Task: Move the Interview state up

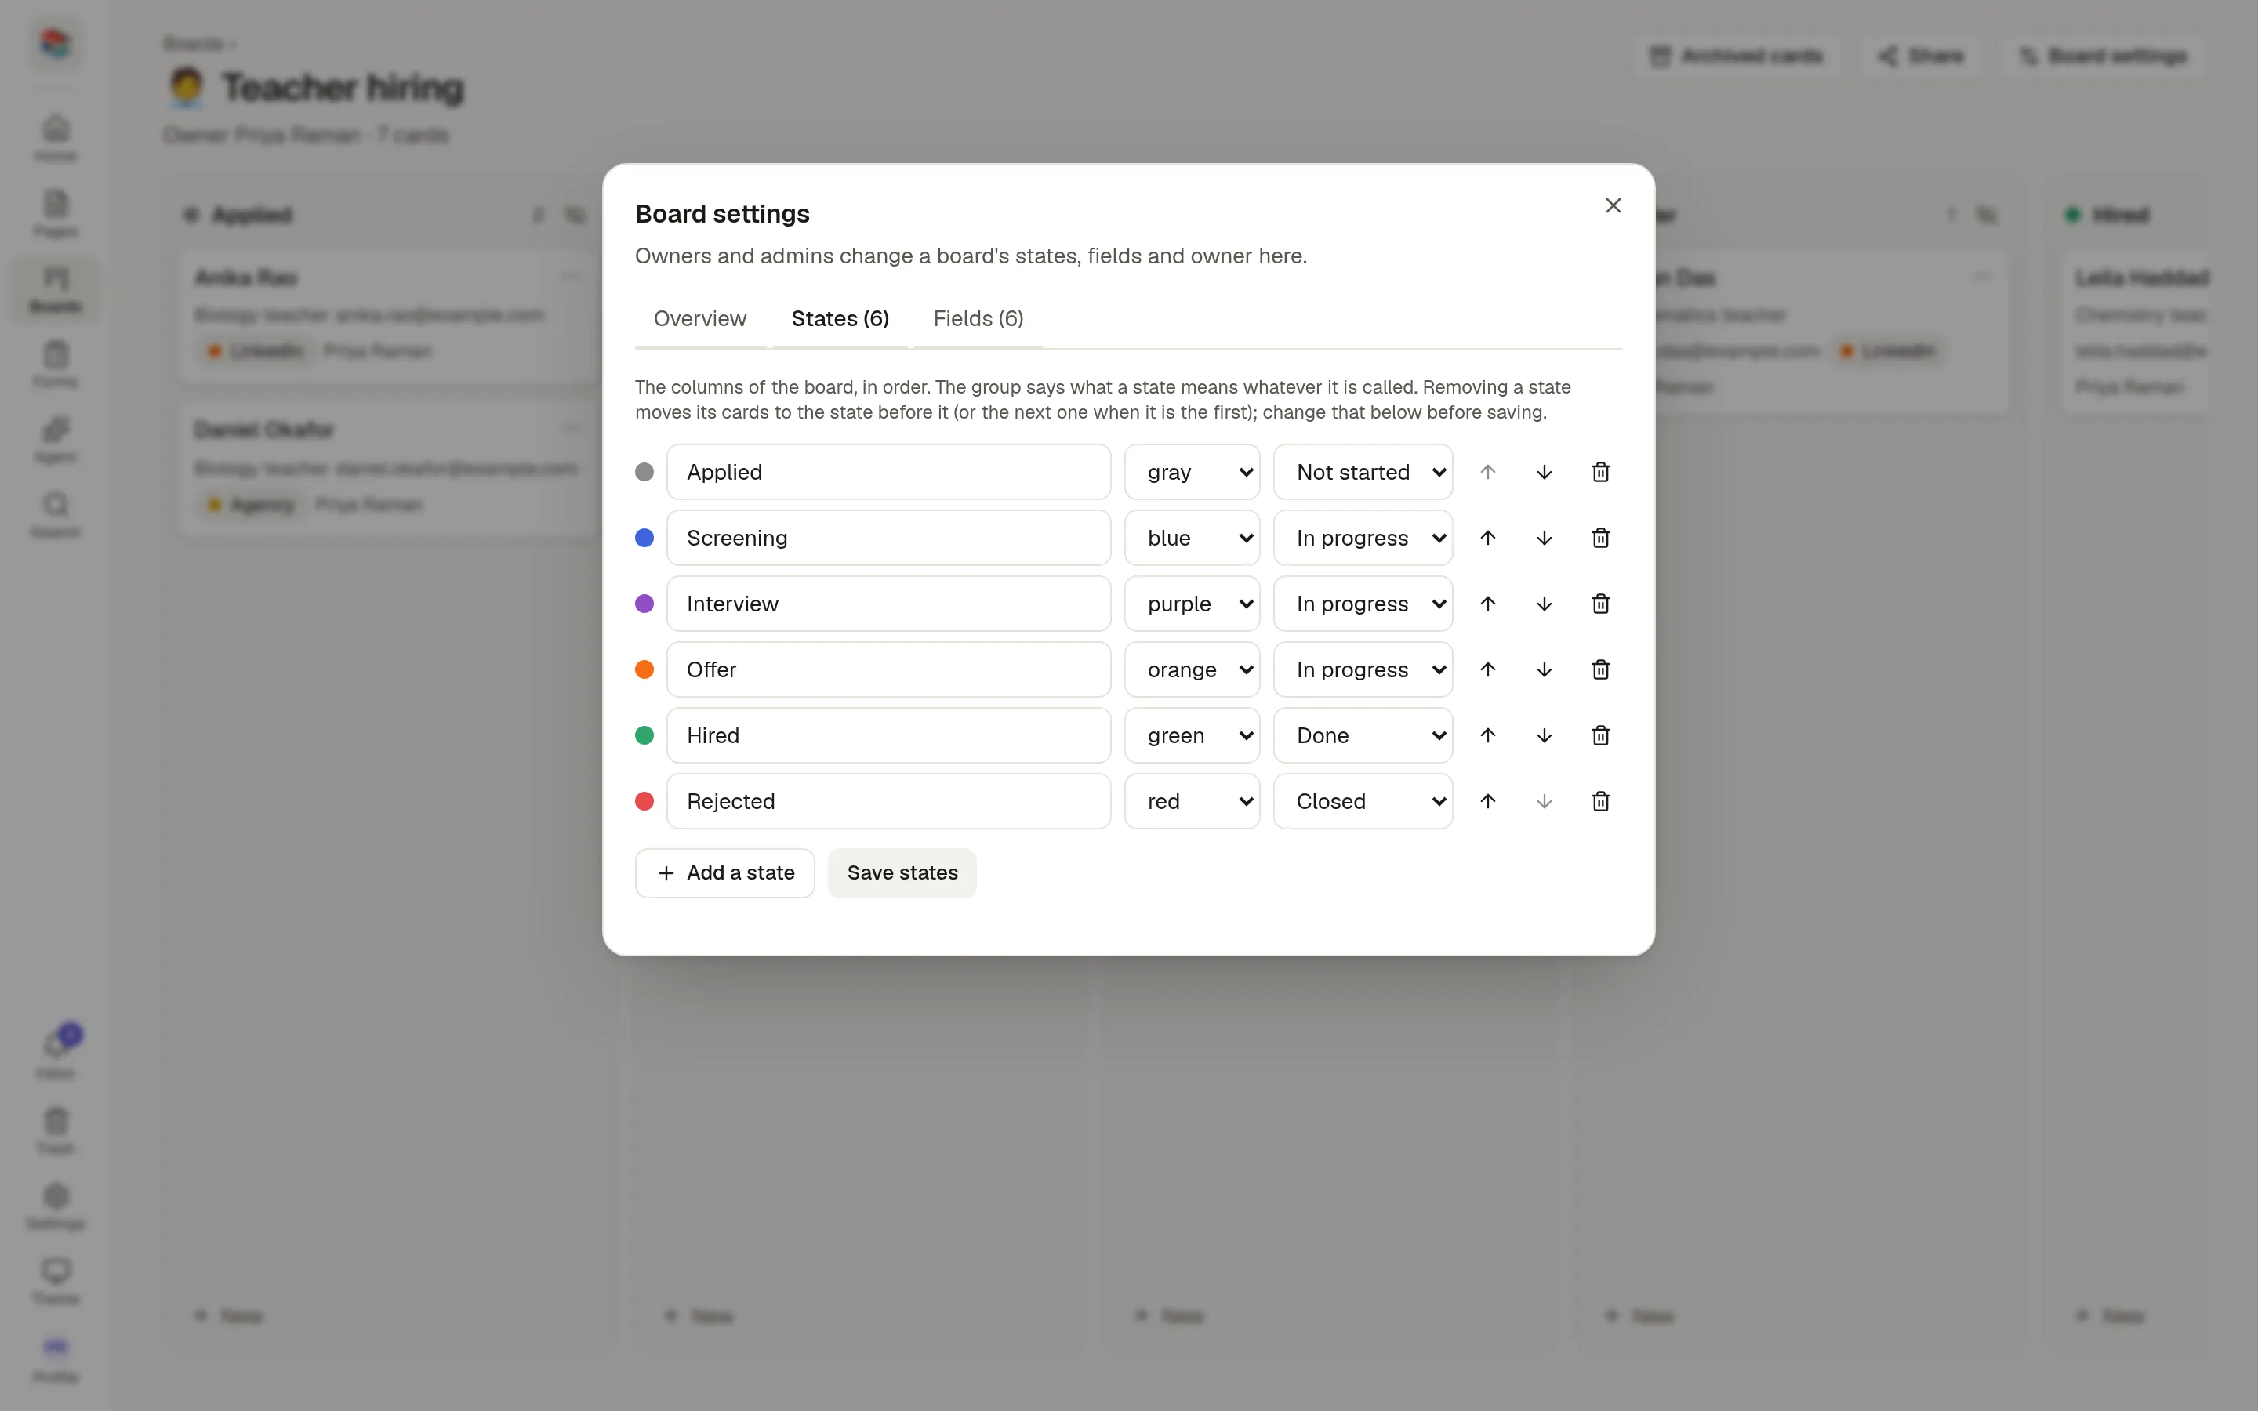Action: pos(1488,604)
